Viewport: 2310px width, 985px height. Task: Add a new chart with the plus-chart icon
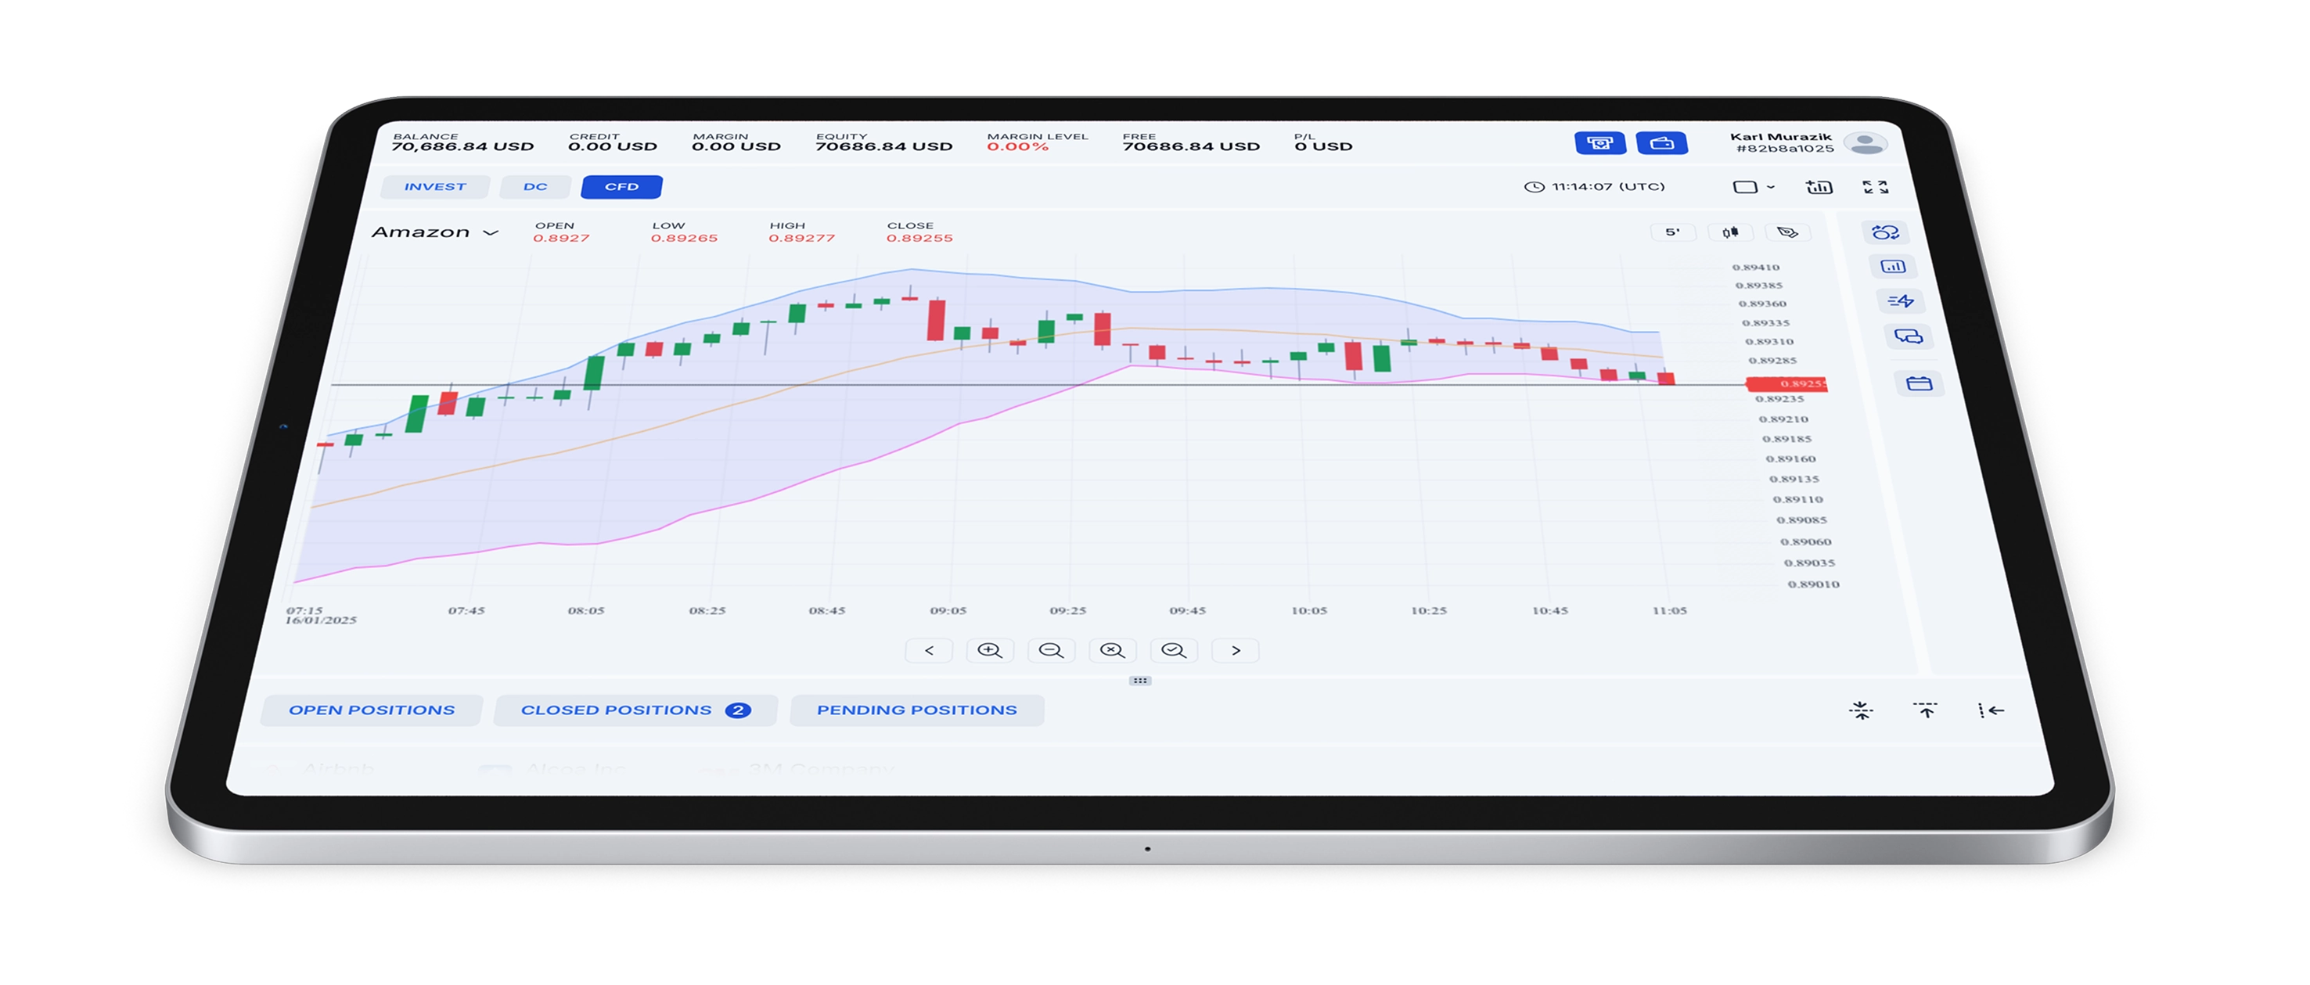click(1819, 186)
